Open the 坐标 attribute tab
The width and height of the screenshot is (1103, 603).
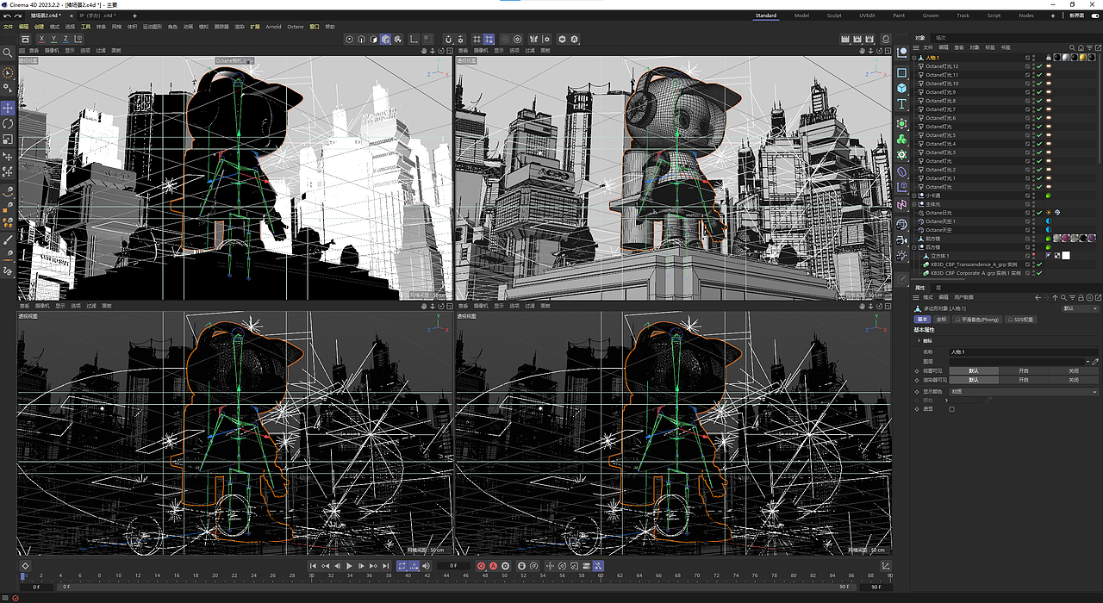[x=942, y=320]
